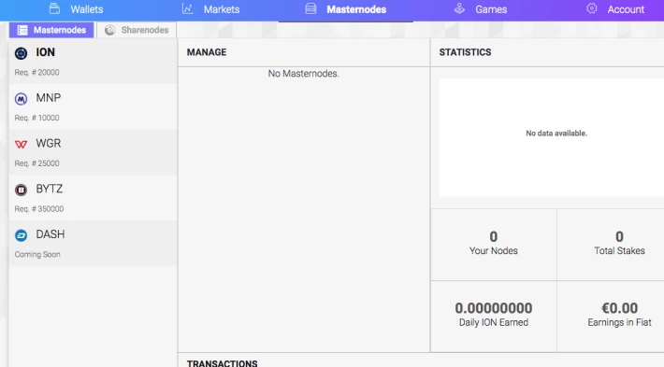Click the 'Earnings in Fiat' €0.00 value
This screenshot has width=664, height=367.
pos(619,308)
